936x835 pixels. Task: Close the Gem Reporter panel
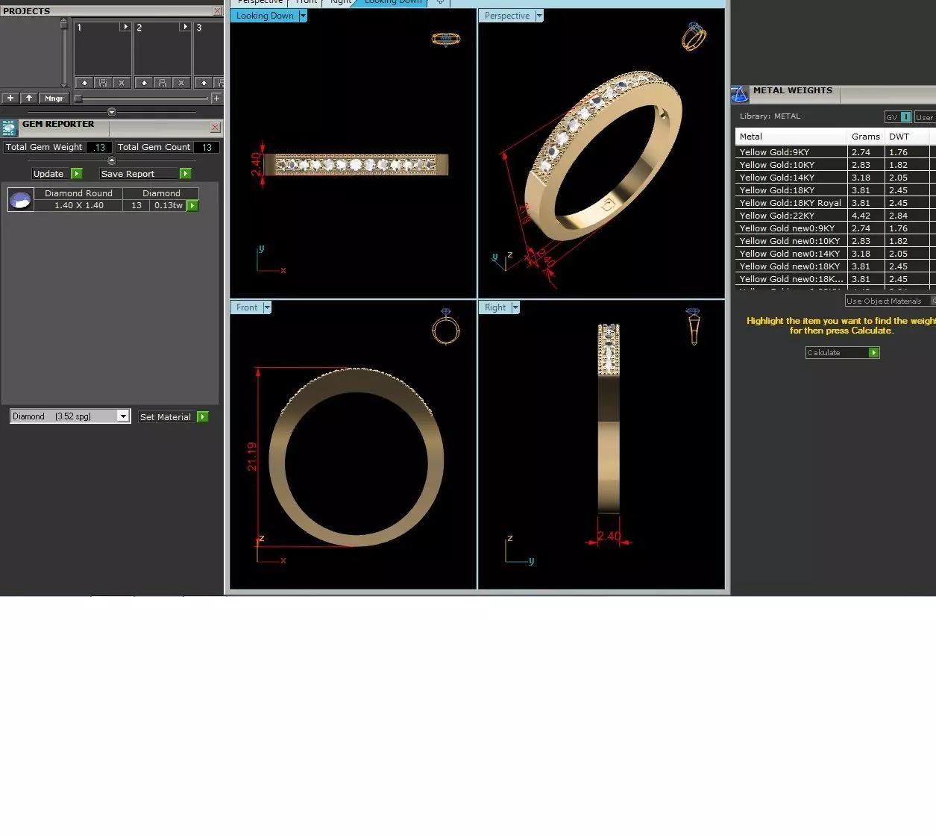(215, 128)
